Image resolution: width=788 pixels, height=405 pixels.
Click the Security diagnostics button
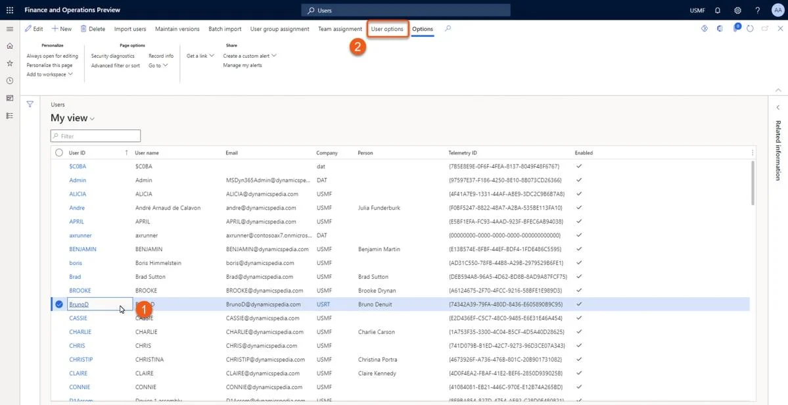(x=112, y=56)
